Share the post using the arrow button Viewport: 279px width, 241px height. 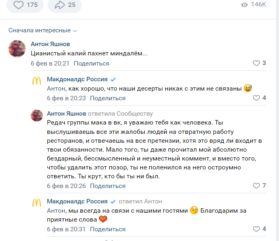point(64,5)
